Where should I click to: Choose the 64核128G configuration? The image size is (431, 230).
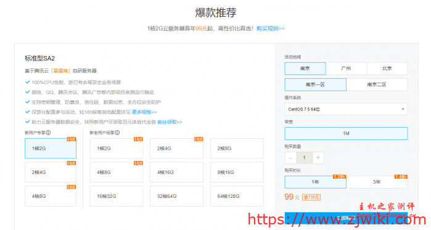coord(237,196)
